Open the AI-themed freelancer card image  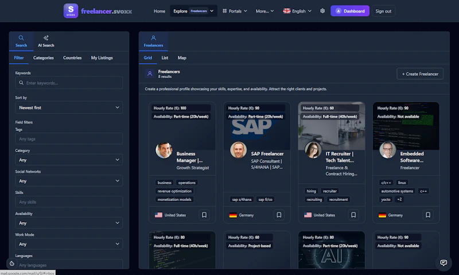point(332,250)
